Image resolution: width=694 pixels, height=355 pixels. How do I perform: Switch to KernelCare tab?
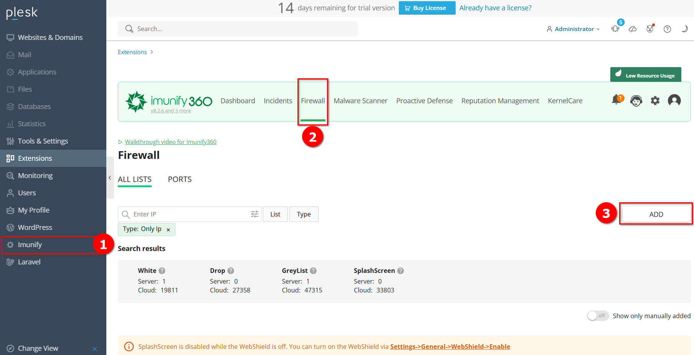tap(565, 101)
